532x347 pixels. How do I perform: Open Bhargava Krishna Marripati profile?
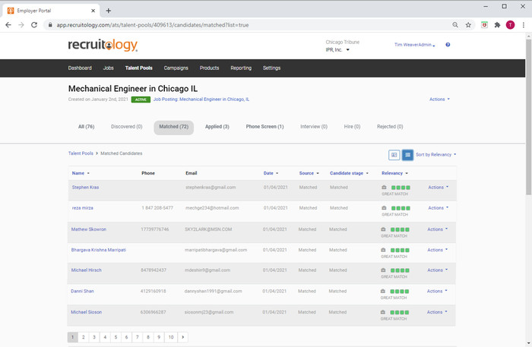(x=99, y=250)
